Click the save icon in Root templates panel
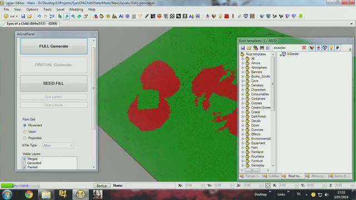Screen dimensions: 356x200 (x=243, y=48)
